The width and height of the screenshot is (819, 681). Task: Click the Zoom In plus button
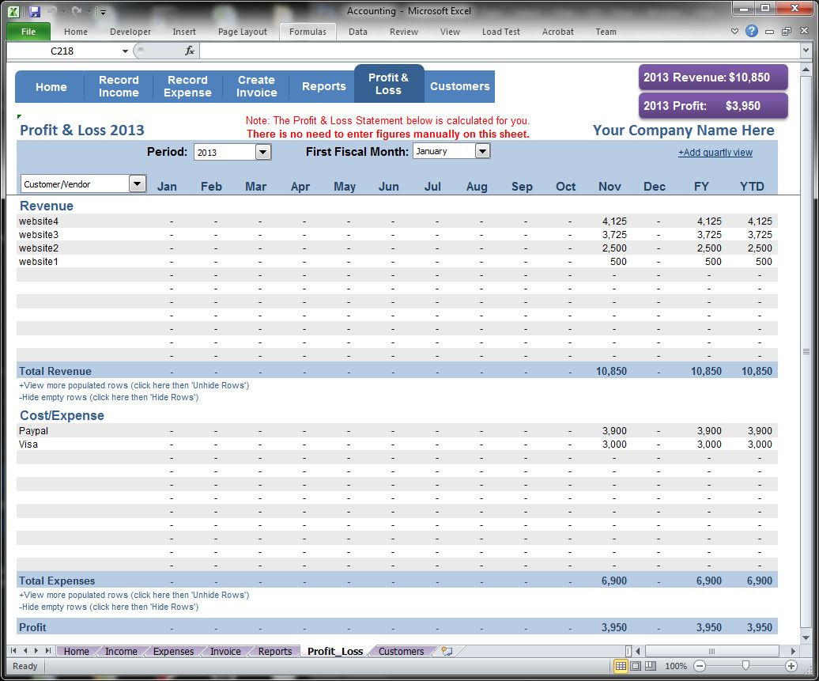(791, 666)
